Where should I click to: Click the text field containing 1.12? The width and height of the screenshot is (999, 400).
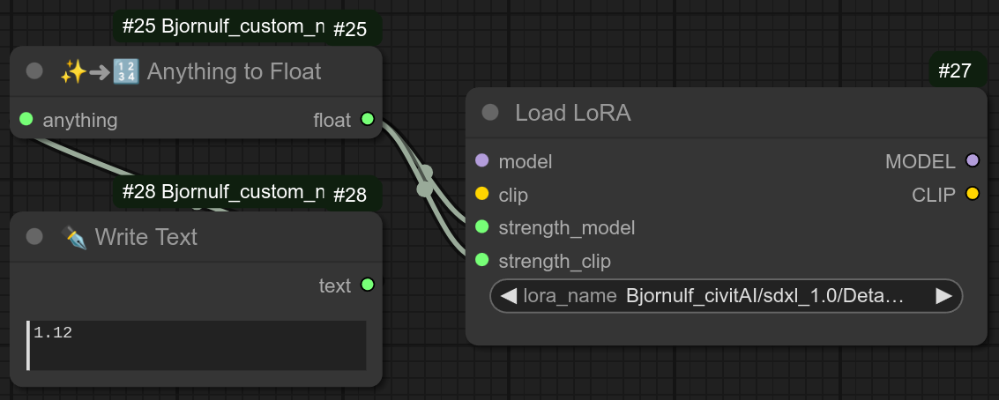(197, 345)
